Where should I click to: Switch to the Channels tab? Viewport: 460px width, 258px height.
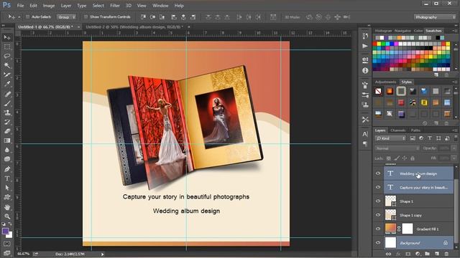[x=398, y=130]
